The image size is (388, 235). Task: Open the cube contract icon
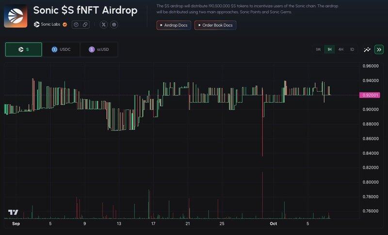pyautogui.click(x=76, y=24)
